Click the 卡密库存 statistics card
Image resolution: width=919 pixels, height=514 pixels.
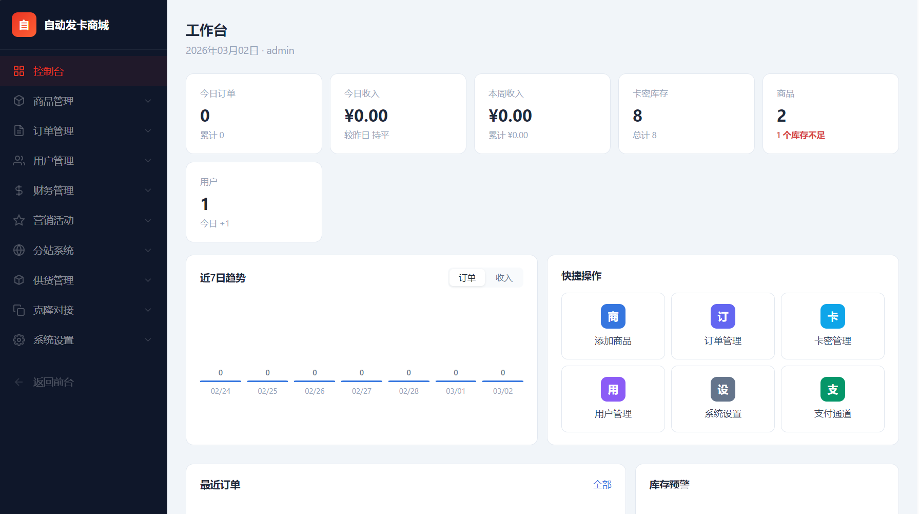(686, 113)
